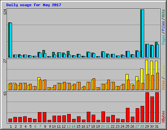Click the day label 31

pyautogui.click(x=157, y=126)
